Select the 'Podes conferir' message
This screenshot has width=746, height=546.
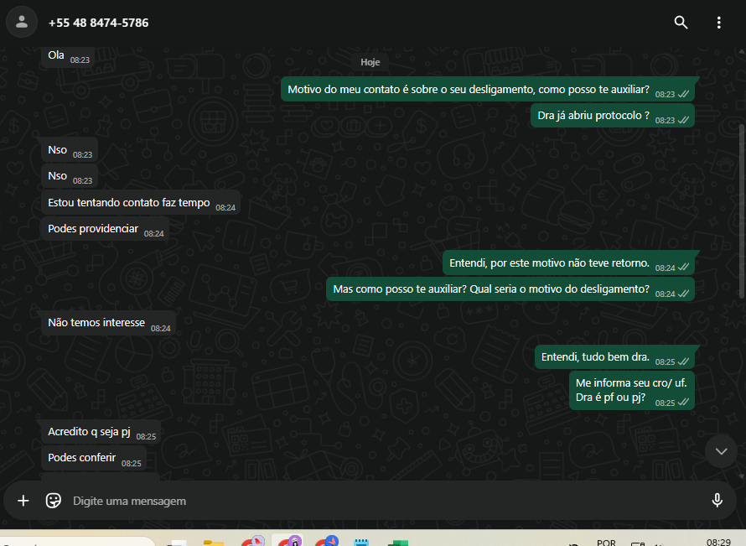pos(93,458)
